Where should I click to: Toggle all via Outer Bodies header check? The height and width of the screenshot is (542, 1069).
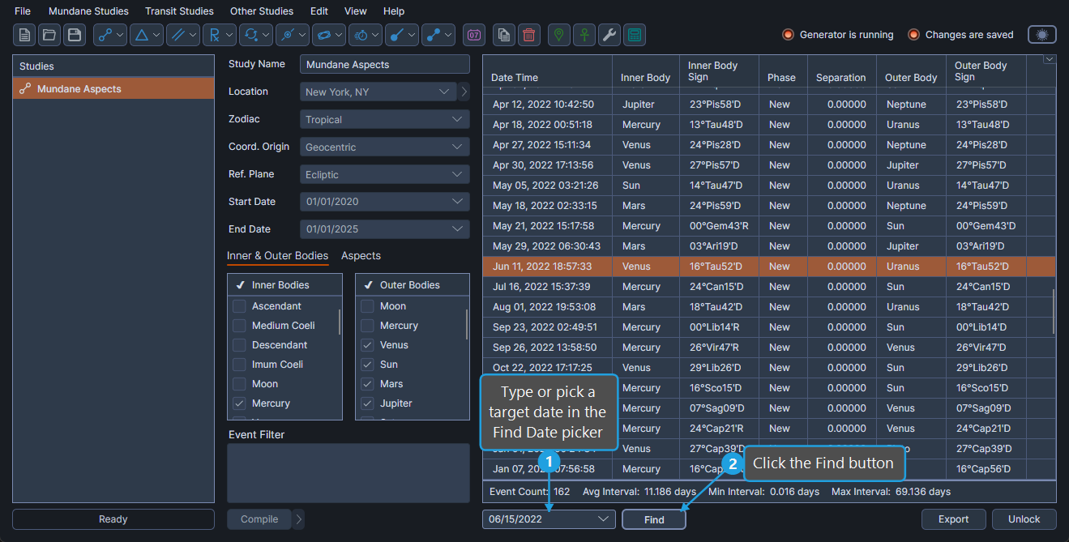pos(368,285)
